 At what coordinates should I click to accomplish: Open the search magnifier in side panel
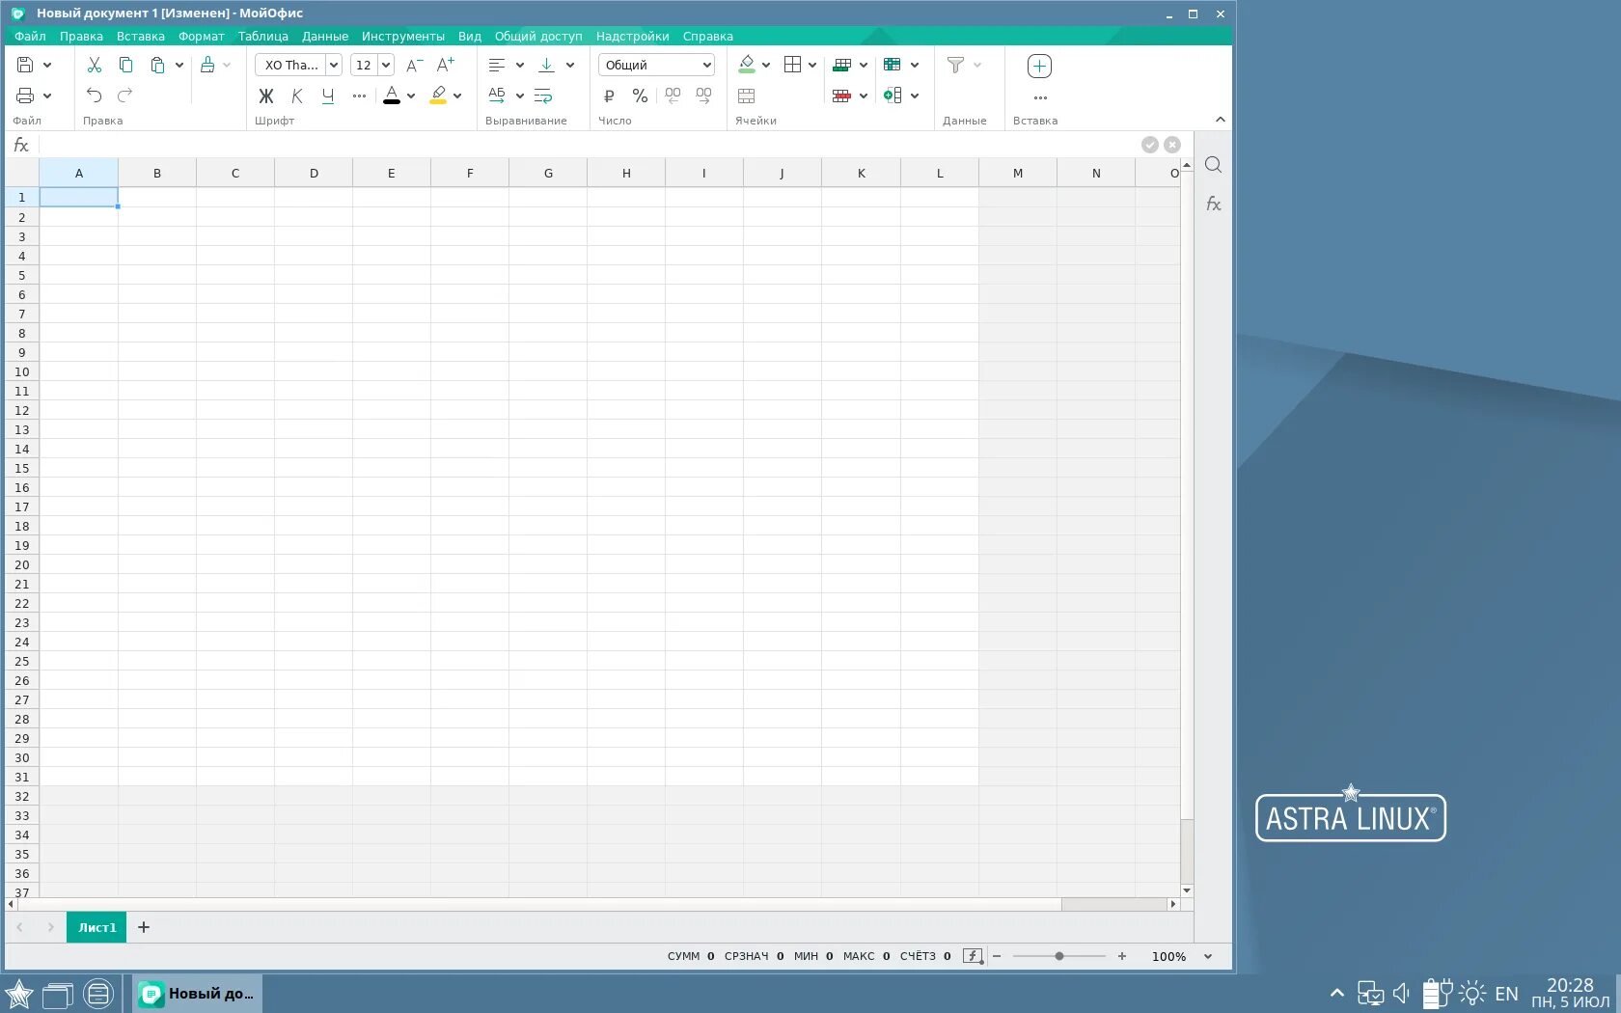coord(1213,165)
